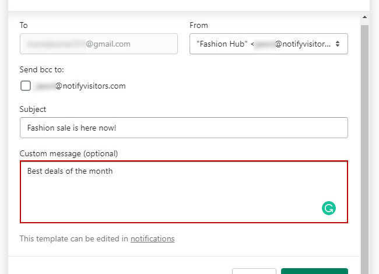Click the "Subject" field label
This screenshot has height=274, width=379.
click(33, 109)
